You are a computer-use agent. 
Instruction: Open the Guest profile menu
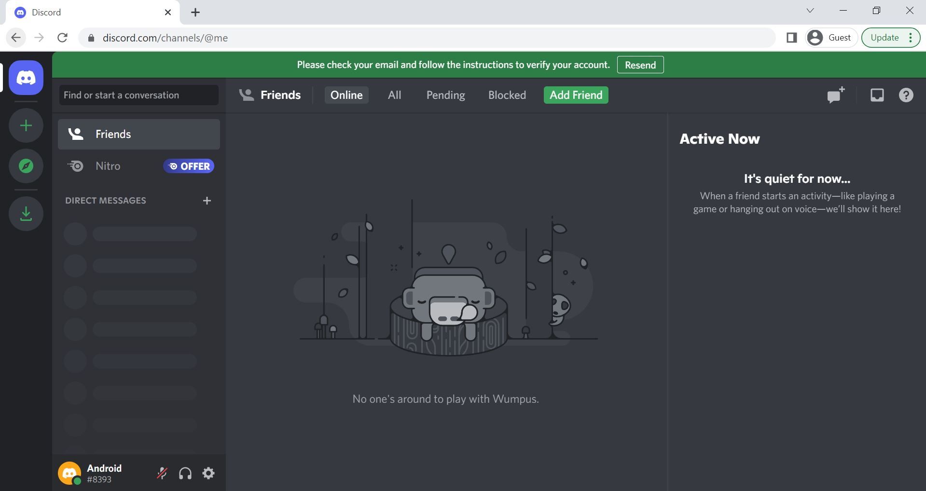(x=830, y=37)
